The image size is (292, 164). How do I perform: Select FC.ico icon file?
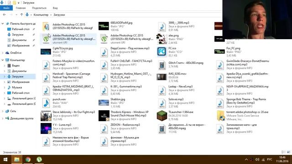pyautogui.click(x=162, y=51)
